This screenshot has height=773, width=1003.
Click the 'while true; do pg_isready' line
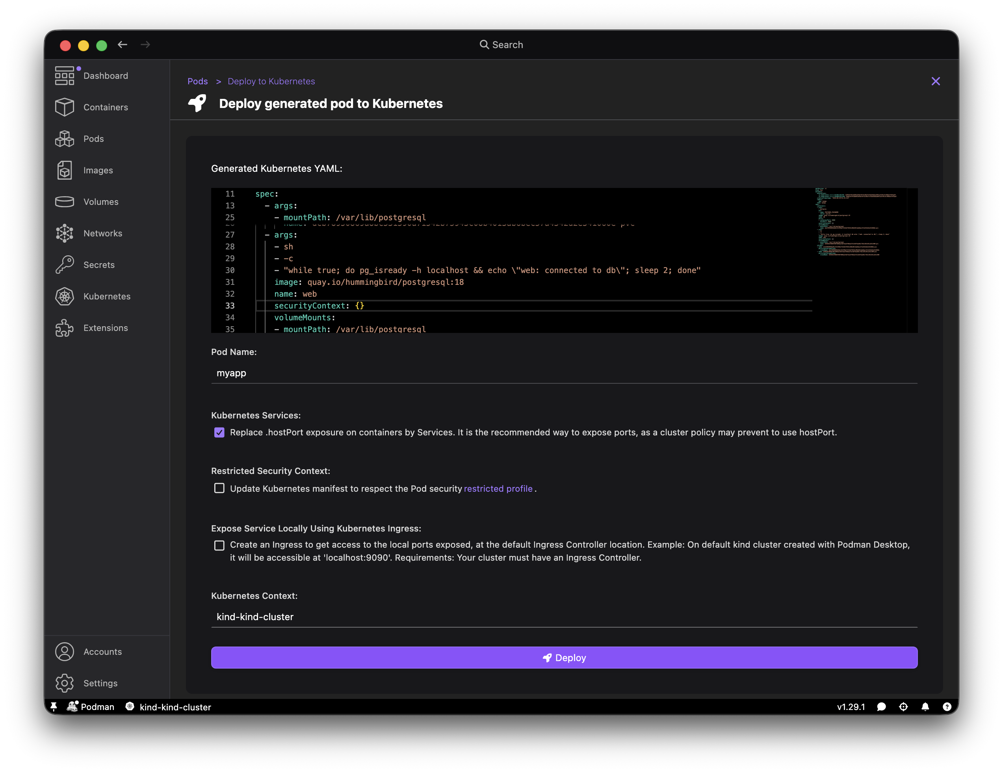pyautogui.click(x=487, y=271)
